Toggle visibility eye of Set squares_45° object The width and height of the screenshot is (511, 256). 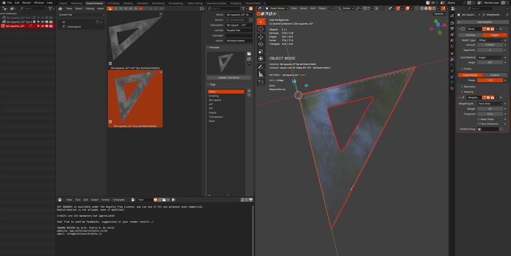tap(42, 26)
